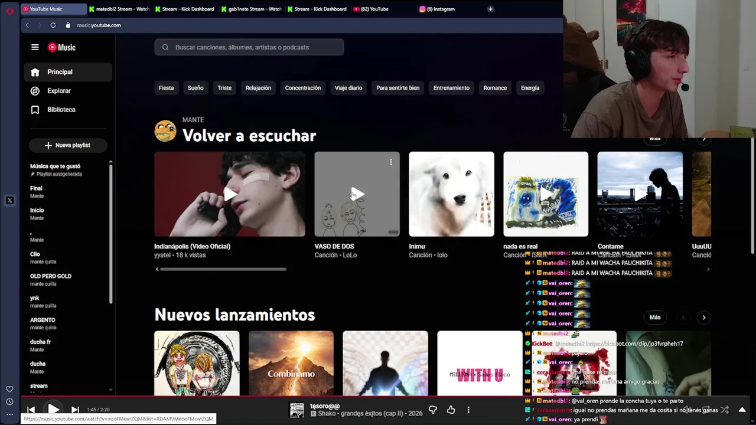
Task: Play VASO DE DOS song
Action: point(357,194)
